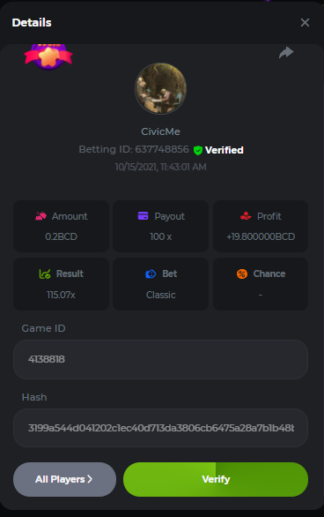Click the green Verify button
Image resolution: width=324 pixels, height=517 pixels.
pos(216,479)
